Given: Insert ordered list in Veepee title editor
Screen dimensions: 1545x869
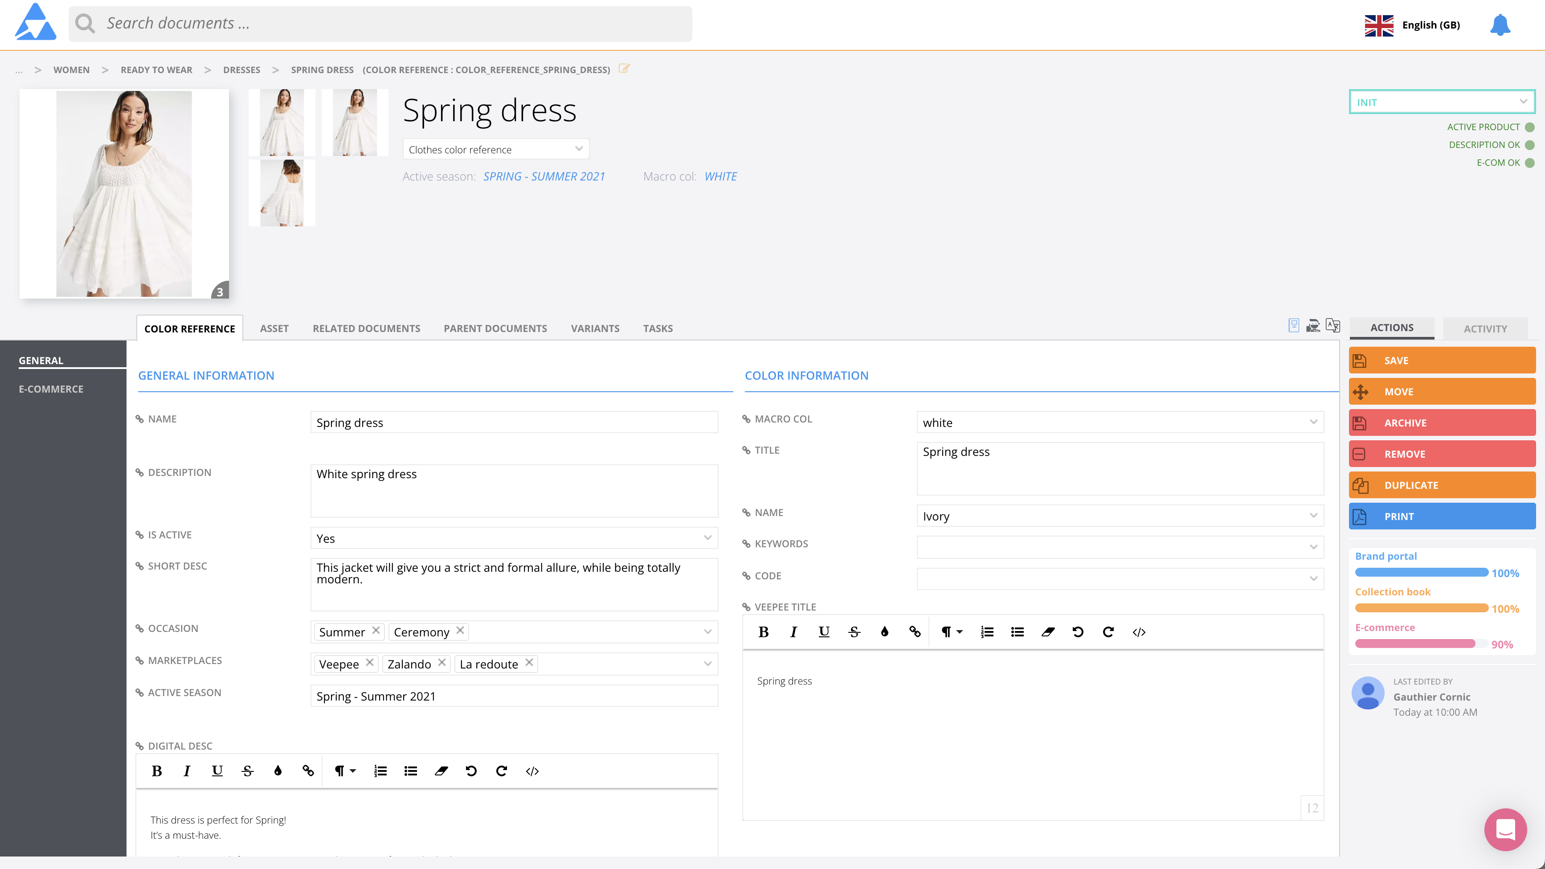Looking at the screenshot, I should coord(987,632).
